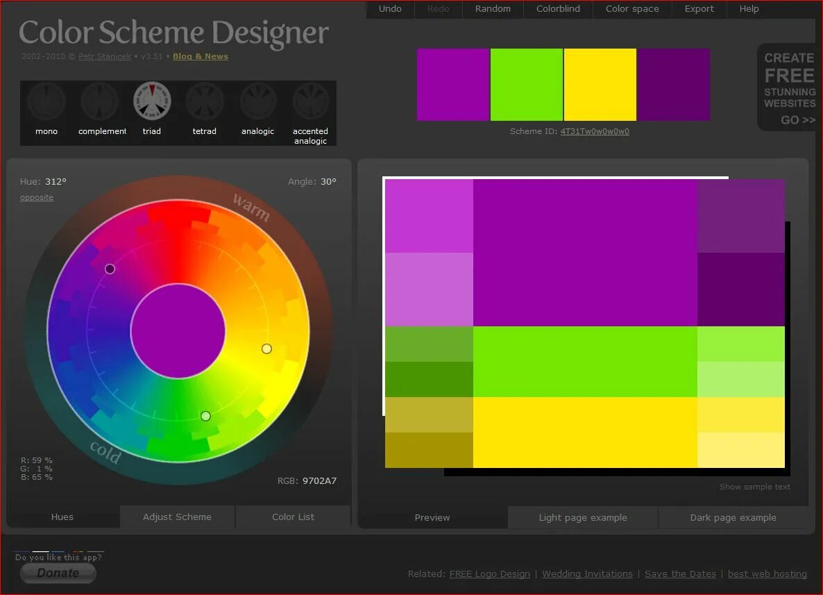Switch to the Preview tab
This screenshot has height=595, width=823.
coord(432,517)
